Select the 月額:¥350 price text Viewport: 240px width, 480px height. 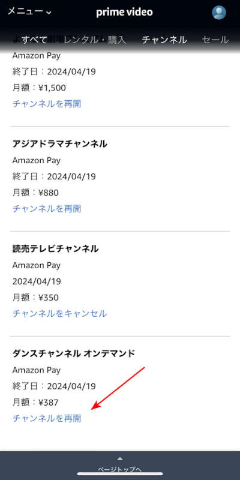35,298
